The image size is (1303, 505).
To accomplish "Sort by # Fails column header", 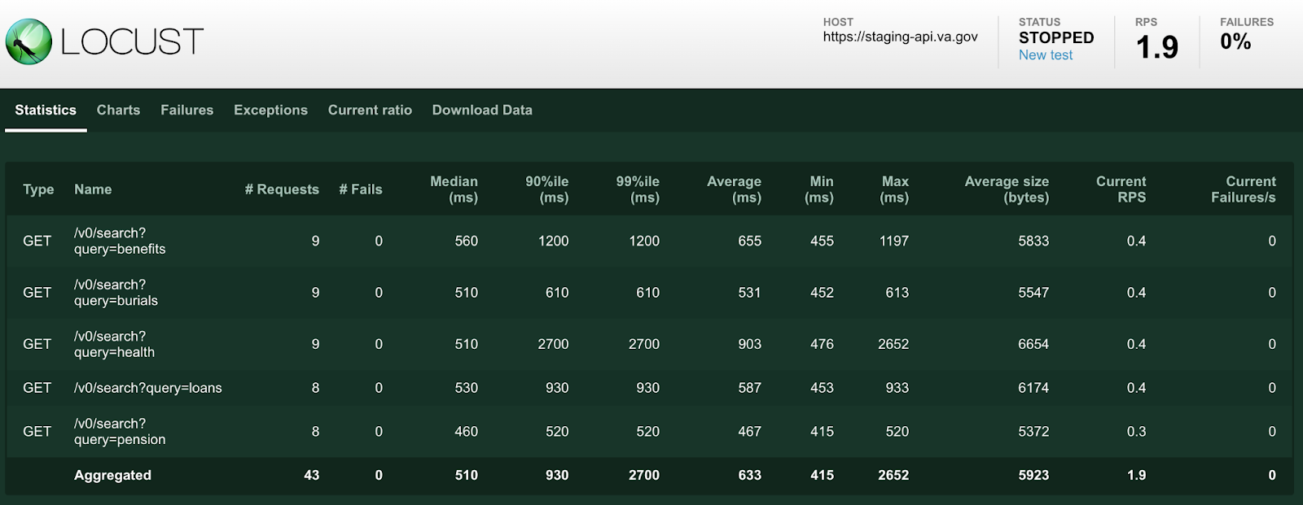I will click(x=361, y=189).
